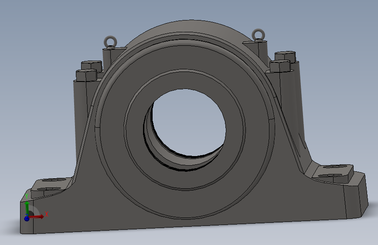Select the green Y axis arrow of triad

pyautogui.click(x=27, y=208)
